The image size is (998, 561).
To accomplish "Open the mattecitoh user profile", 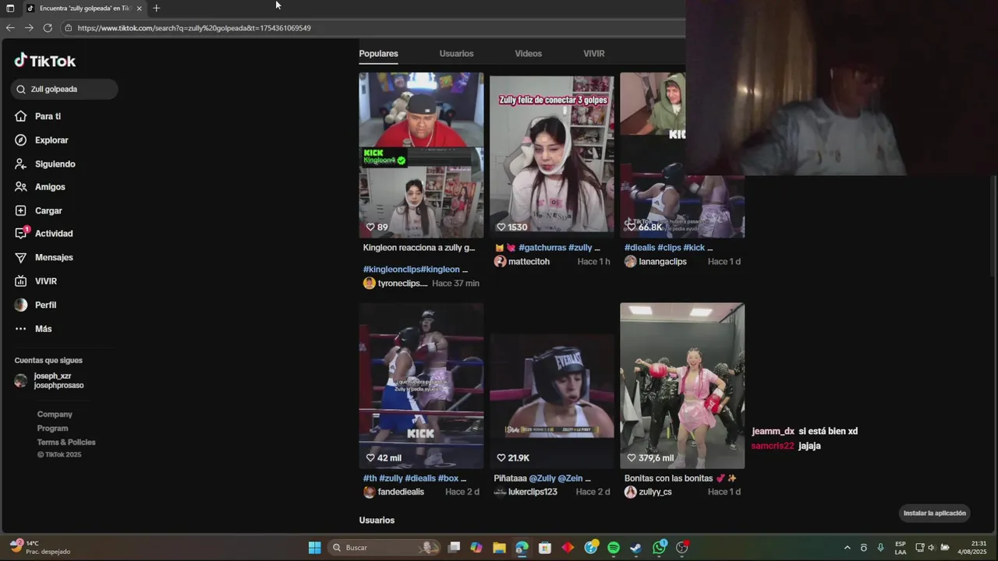I will pyautogui.click(x=529, y=262).
